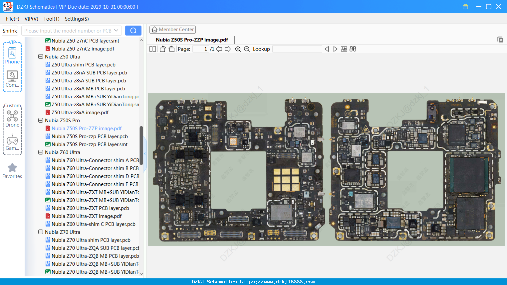
Task: Collapse the Nubia Z50 Ultra folder
Action: click(41, 56)
